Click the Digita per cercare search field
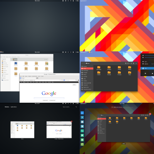The width and height of the screenshot is (154, 154). (122, 107)
